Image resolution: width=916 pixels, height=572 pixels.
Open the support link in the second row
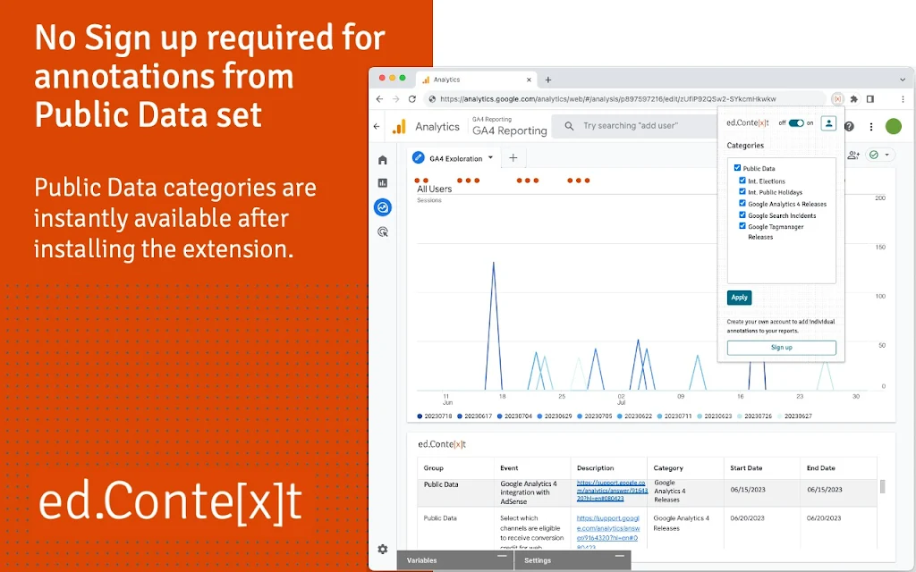607,533
